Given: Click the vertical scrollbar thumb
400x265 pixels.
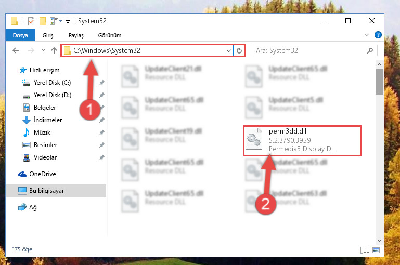Looking at the screenshot, I should [x=379, y=82].
